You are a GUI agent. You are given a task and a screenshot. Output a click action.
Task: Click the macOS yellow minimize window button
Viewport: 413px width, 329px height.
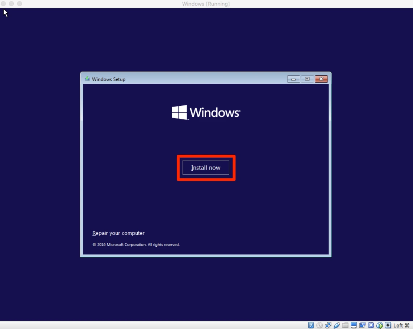pos(11,4)
